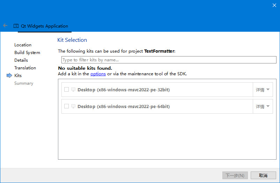Click the 下一步(N) next button

[235, 176]
